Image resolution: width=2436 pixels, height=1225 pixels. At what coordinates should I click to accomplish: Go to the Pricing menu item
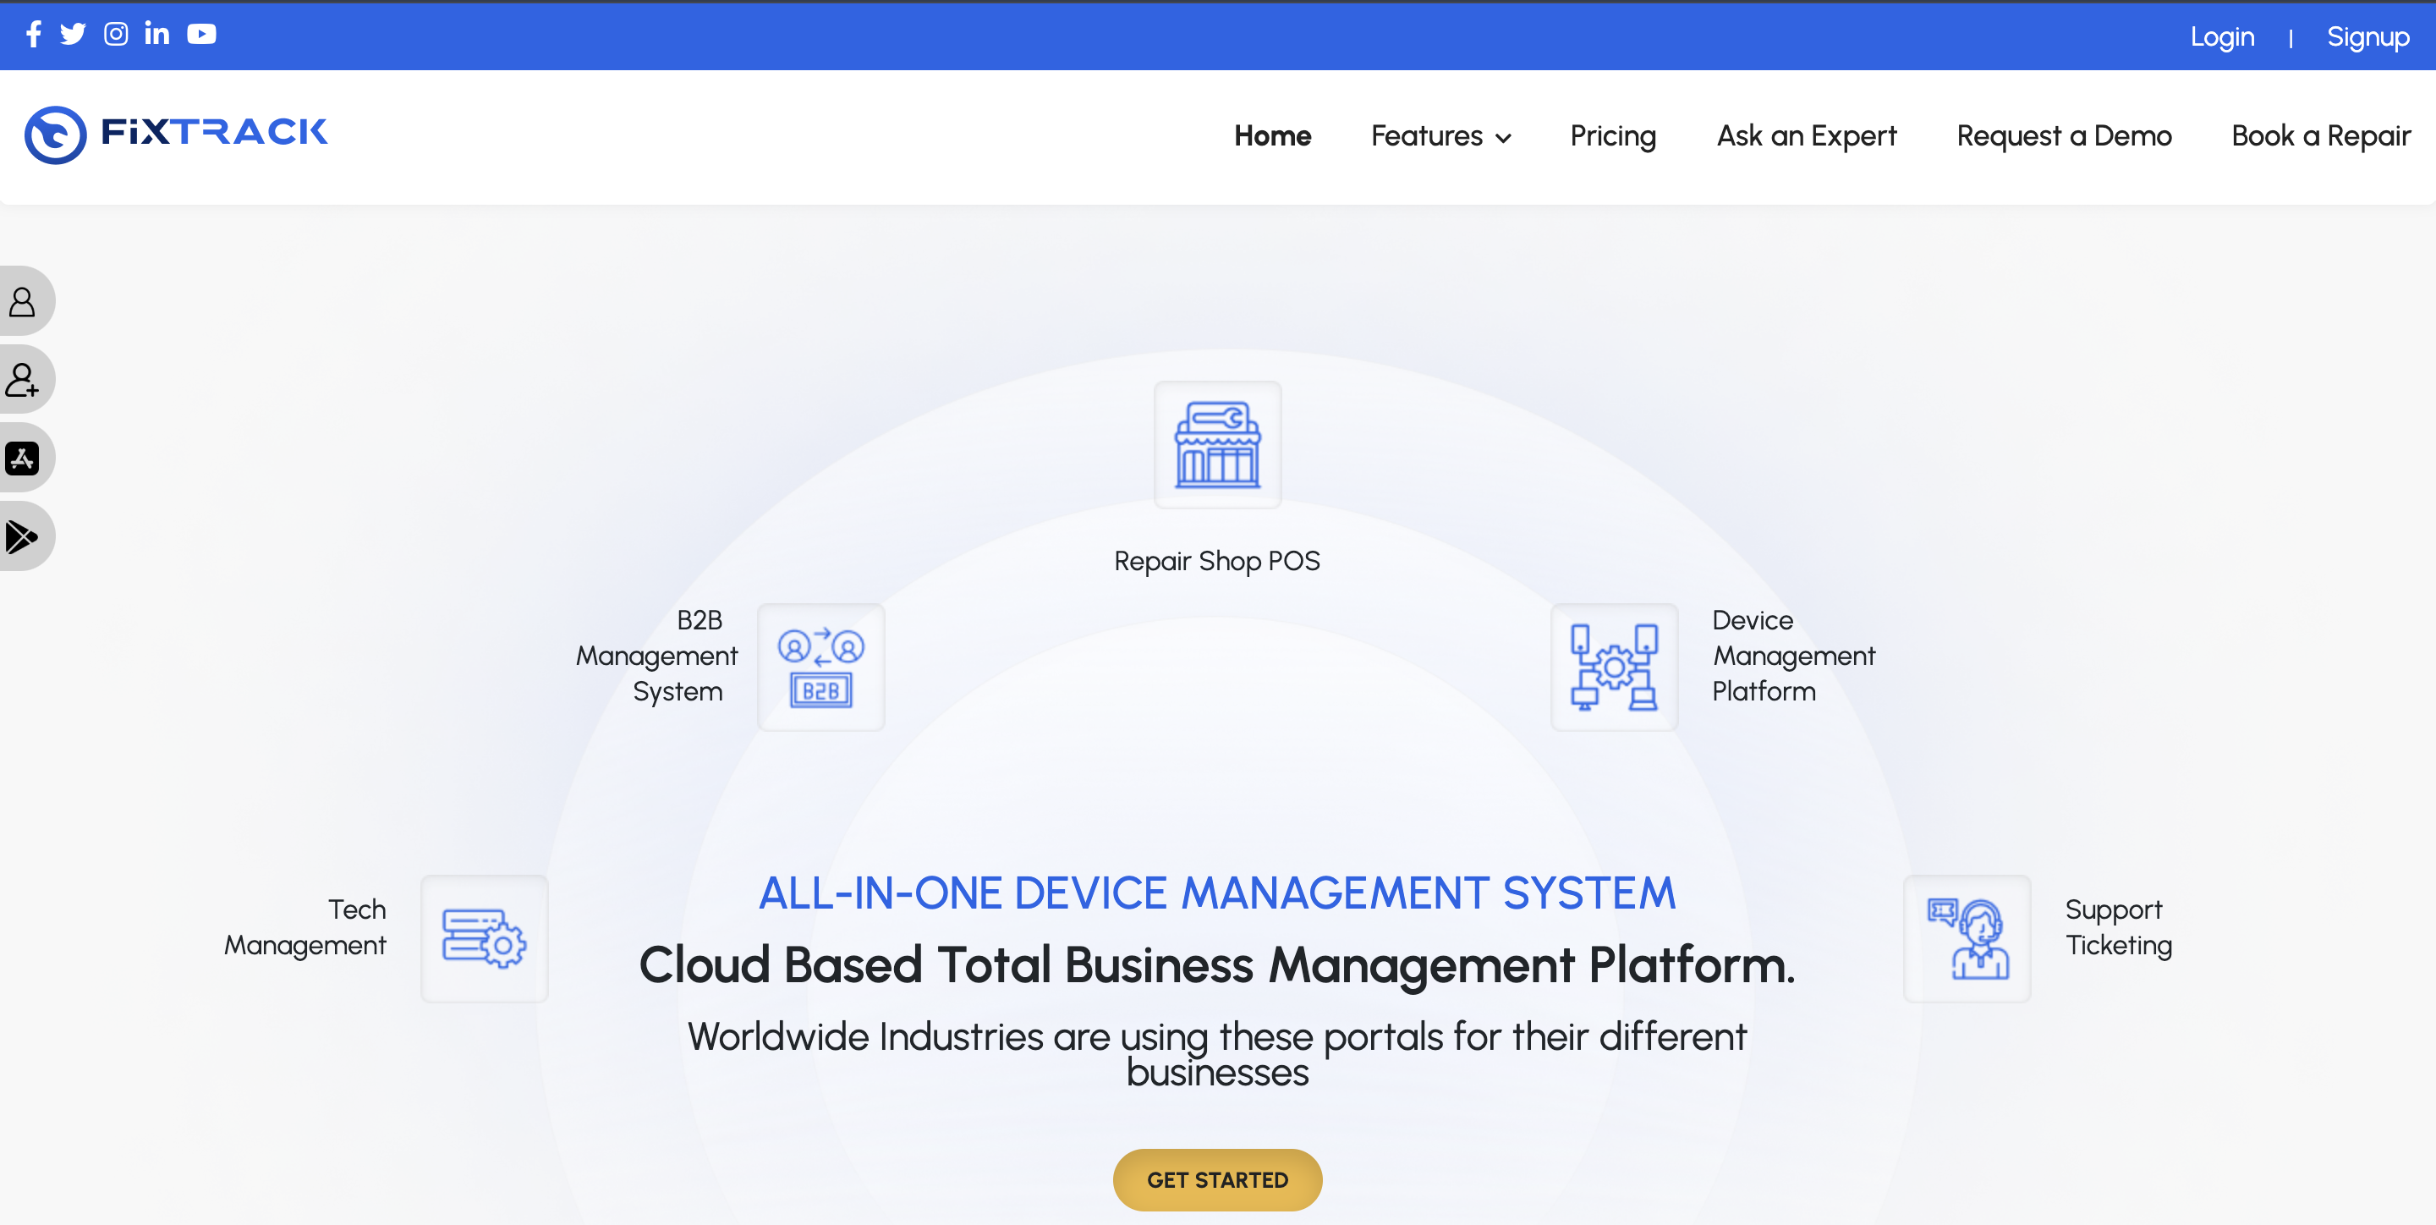click(1612, 136)
